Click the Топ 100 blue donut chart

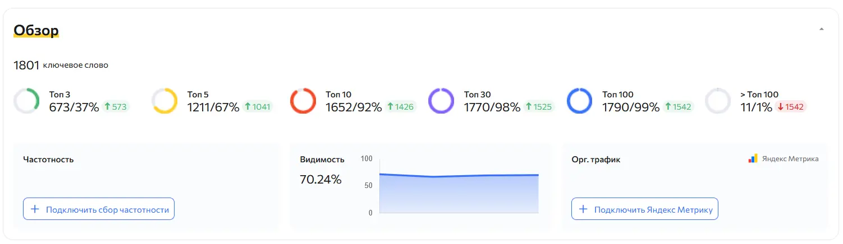tap(579, 101)
